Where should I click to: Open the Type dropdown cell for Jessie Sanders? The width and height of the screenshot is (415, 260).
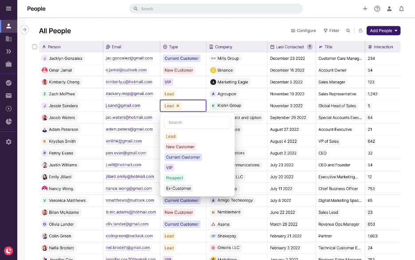point(183,106)
